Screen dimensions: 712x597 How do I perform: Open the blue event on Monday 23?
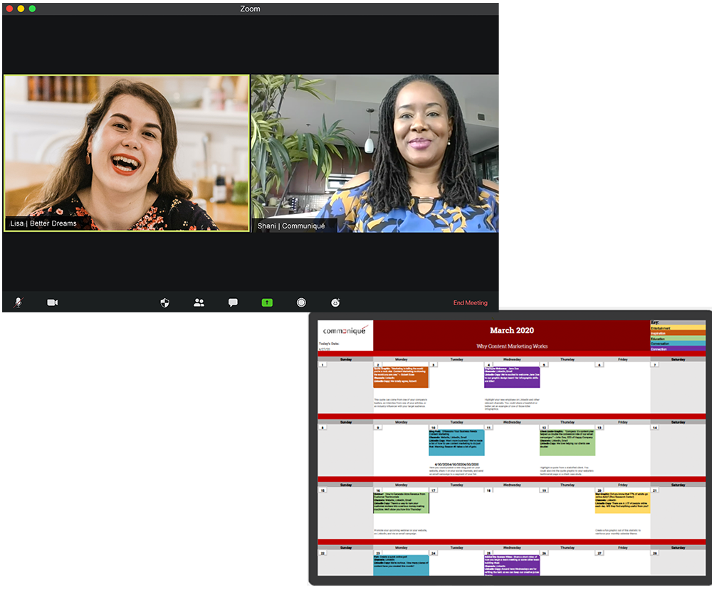pyautogui.click(x=401, y=565)
